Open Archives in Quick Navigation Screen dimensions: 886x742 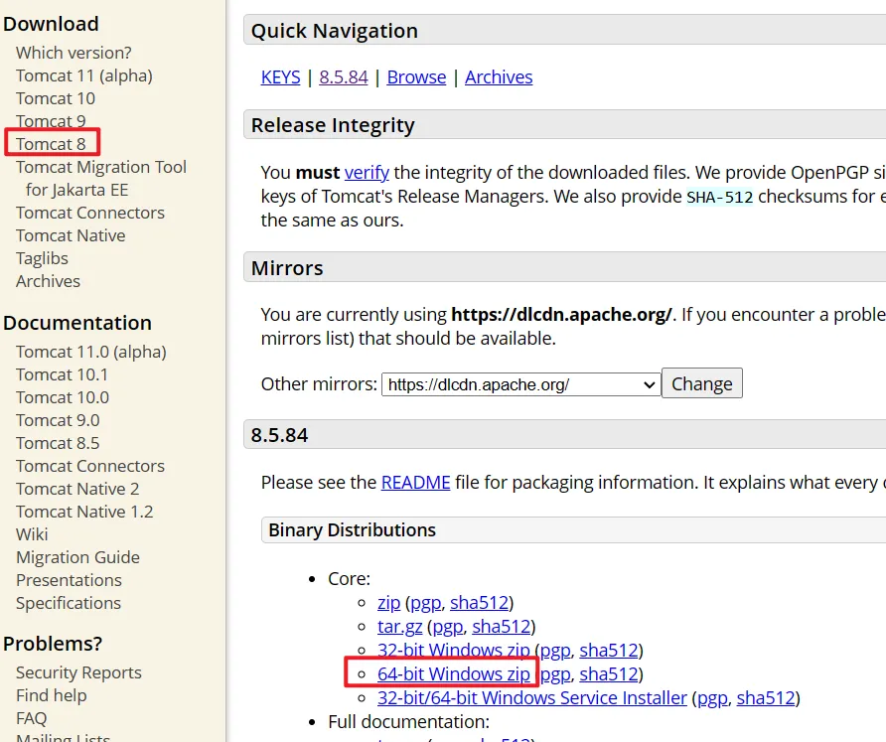[499, 77]
